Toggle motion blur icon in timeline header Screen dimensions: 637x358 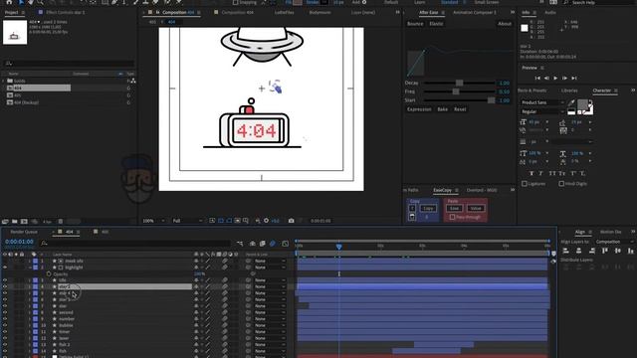pyautogui.click(x=273, y=244)
